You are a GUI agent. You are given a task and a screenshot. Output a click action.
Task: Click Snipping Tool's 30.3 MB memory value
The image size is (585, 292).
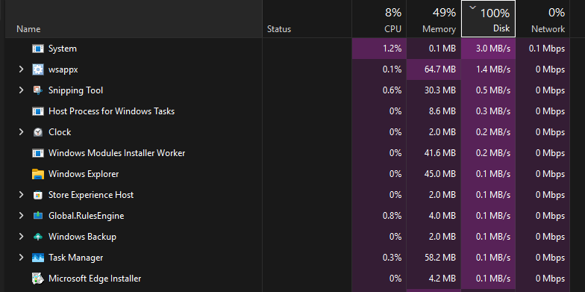[440, 90]
